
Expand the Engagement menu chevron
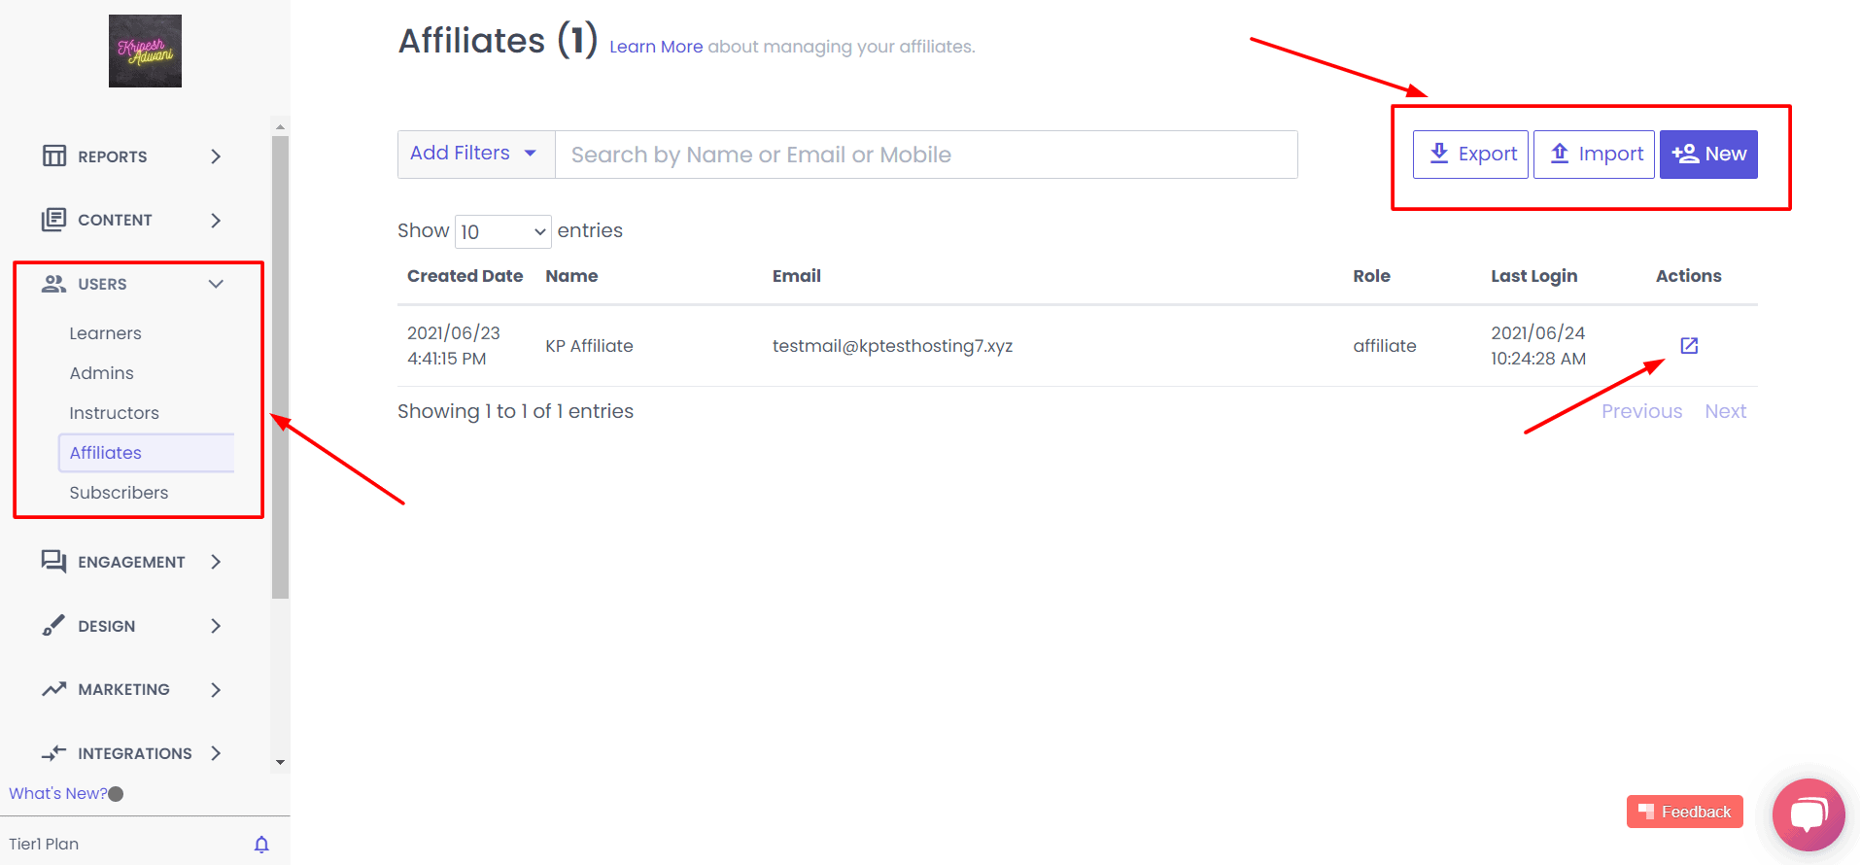click(x=216, y=562)
